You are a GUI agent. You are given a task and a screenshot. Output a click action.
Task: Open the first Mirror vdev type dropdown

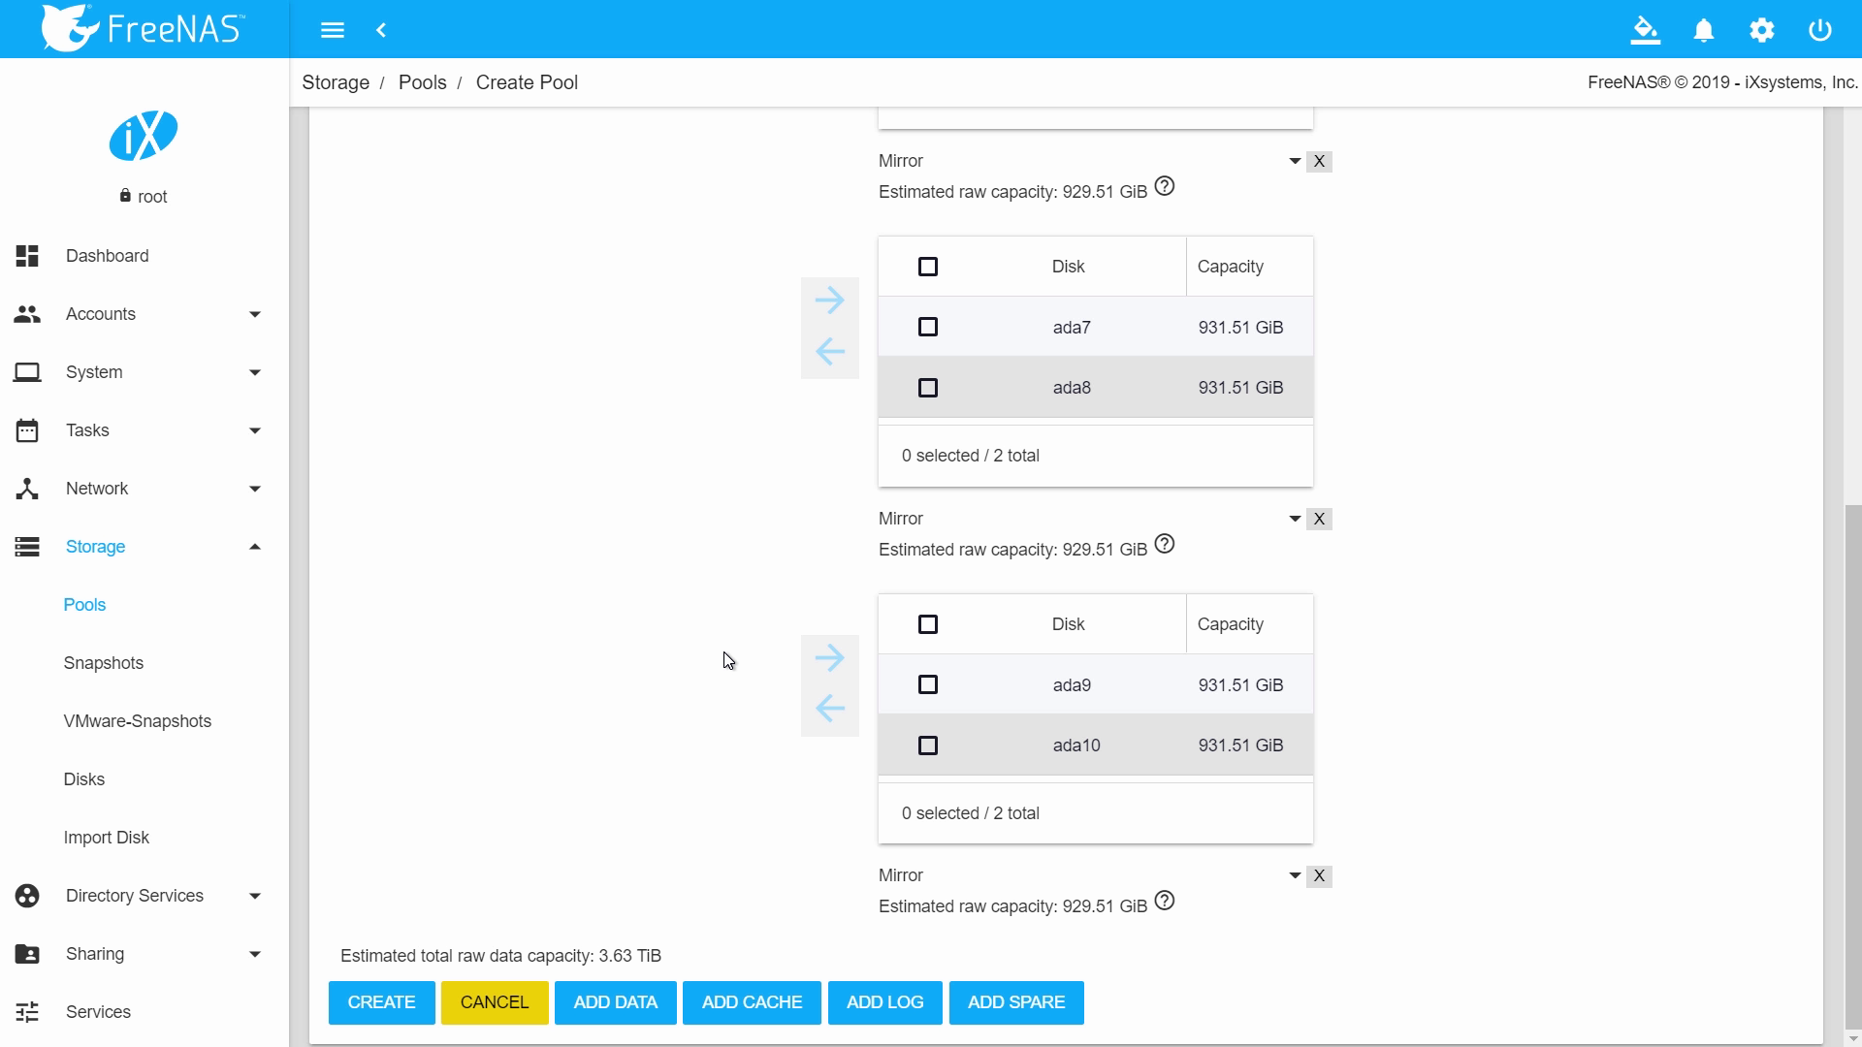[1294, 161]
